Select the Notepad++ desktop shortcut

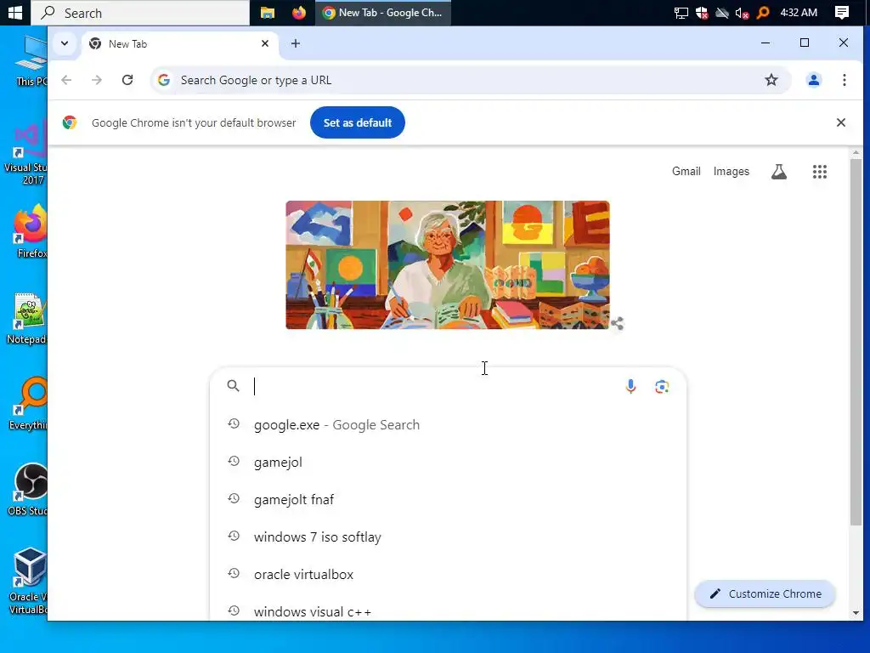tap(26, 319)
